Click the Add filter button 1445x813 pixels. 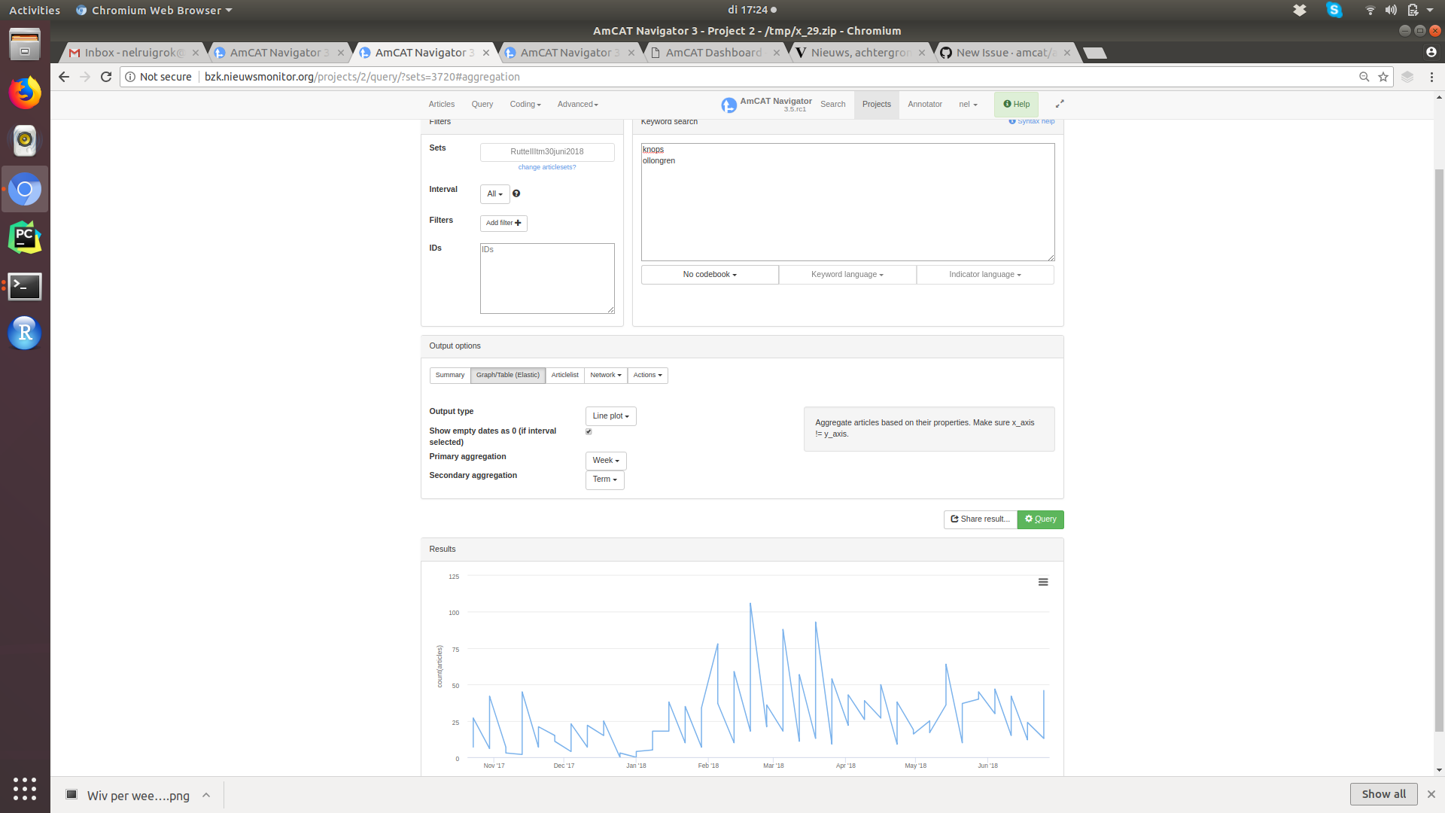tap(503, 224)
